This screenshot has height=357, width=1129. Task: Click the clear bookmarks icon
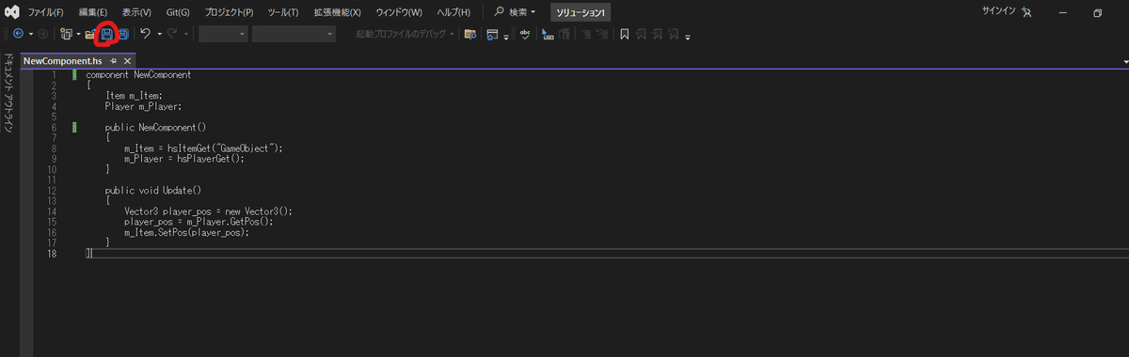click(x=674, y=35)
